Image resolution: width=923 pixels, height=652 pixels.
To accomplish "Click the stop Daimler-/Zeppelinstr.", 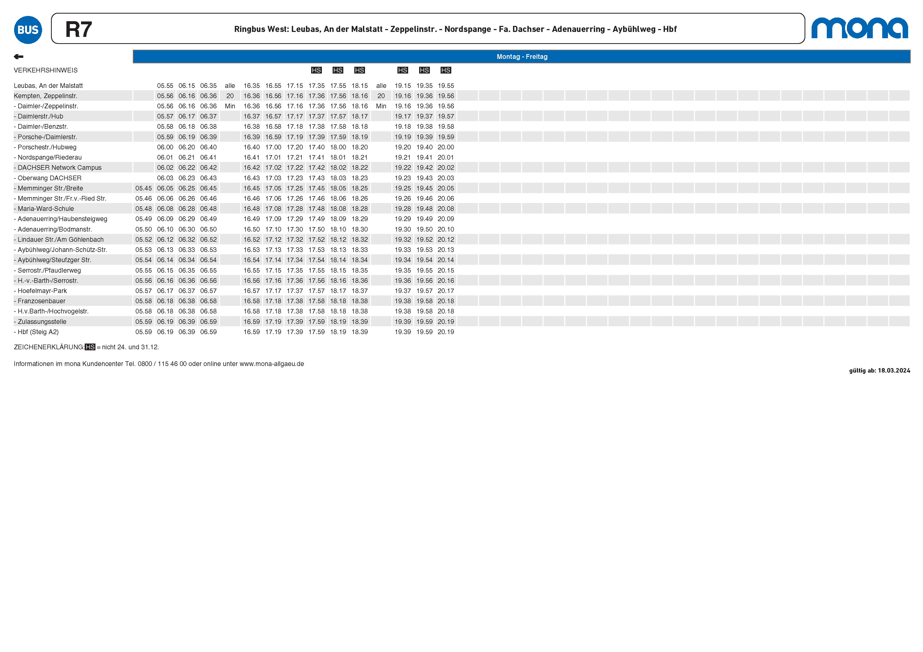I will tap(46, 106).
